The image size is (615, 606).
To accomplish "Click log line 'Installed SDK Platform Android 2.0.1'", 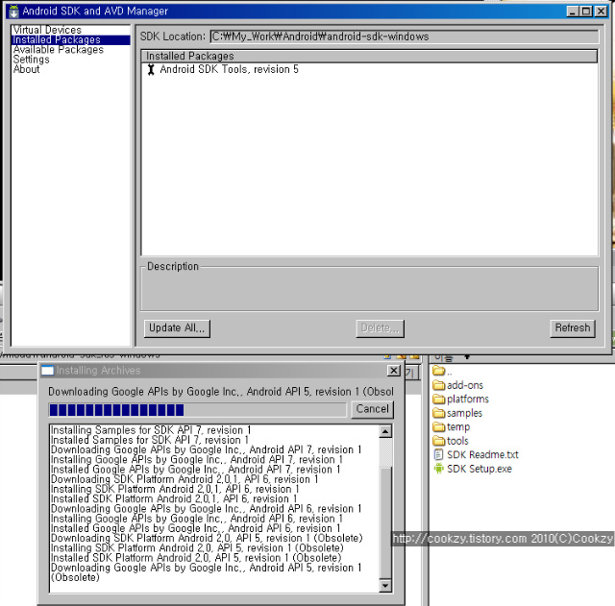I will (174, 498).
